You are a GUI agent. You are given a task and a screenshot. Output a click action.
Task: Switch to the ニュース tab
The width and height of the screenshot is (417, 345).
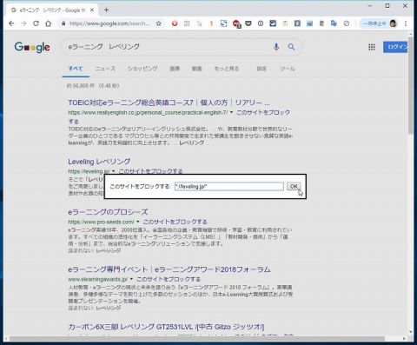105,69
